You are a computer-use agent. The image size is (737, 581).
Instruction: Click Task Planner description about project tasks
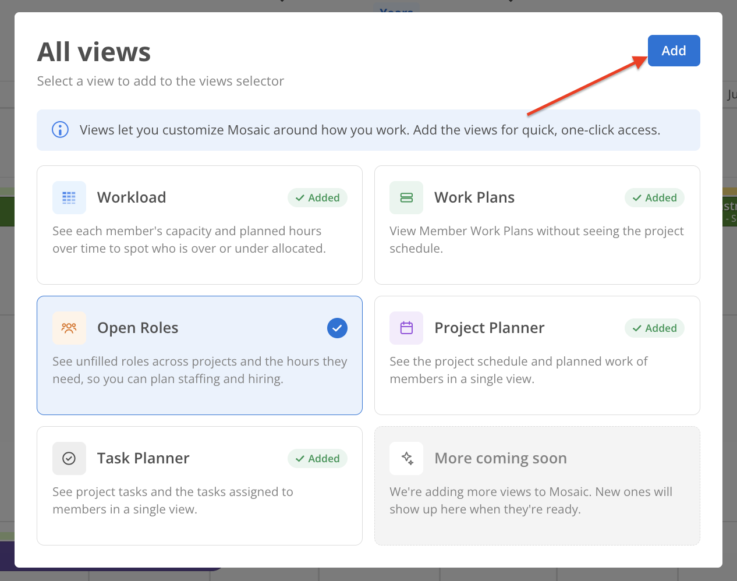(x=173, y=501)
